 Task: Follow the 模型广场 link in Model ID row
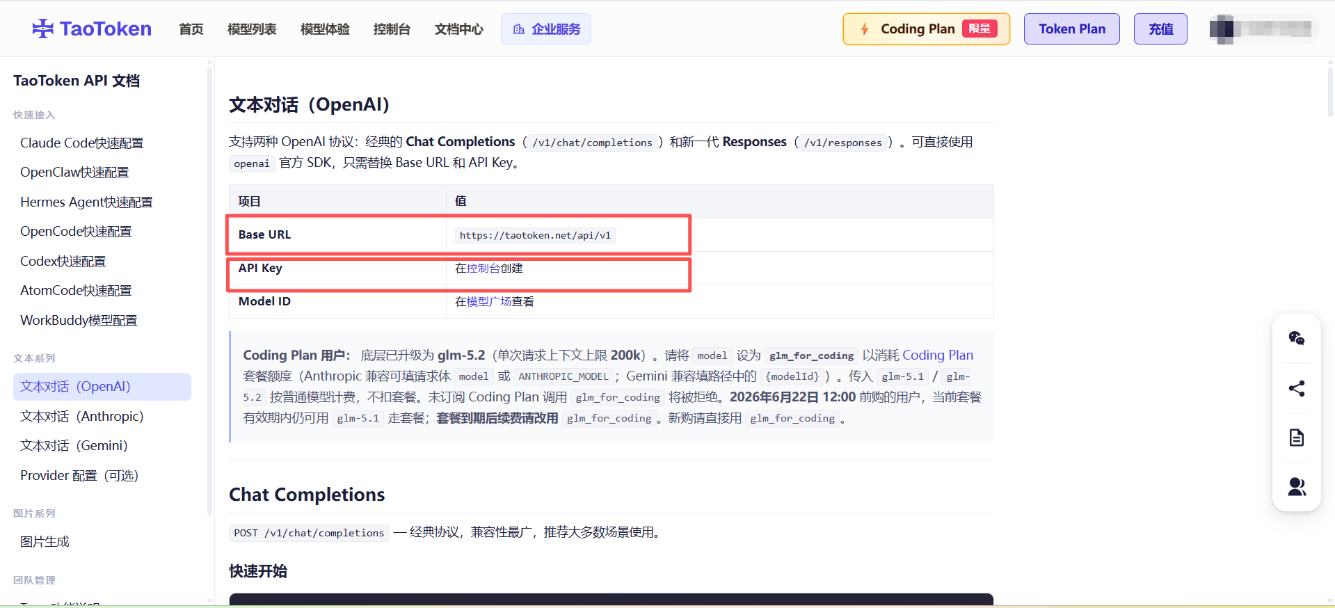point(489,302)
